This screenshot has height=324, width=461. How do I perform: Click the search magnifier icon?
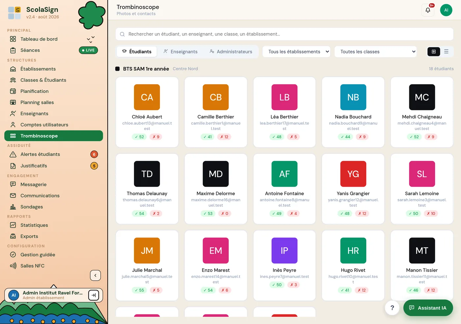click(x=122, y=34)
